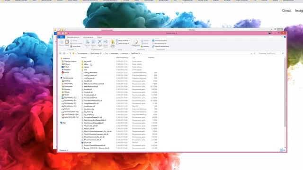This screenshot has width=303, height=170.
Task: Select the save folder row
Action: click(119, 69)
